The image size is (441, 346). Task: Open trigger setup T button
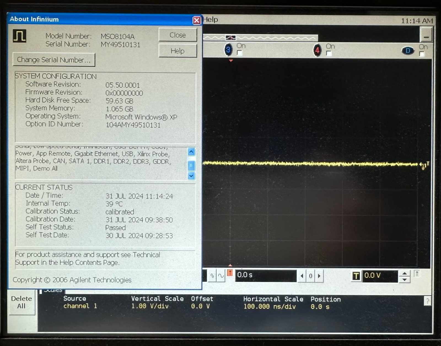pyautogui.click(x=356, y=276)
